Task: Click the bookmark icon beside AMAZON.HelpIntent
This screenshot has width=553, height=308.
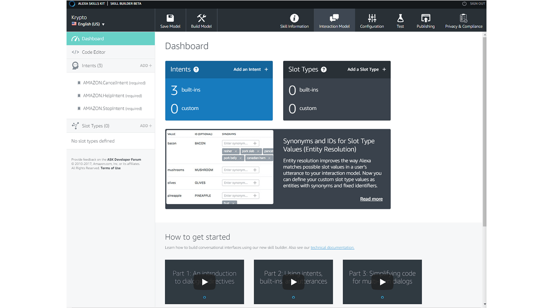Action: 79,95
